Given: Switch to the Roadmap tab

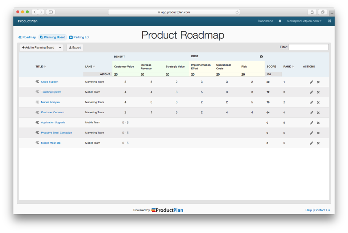Looking at the screenshot, I should tap(27, 37).
